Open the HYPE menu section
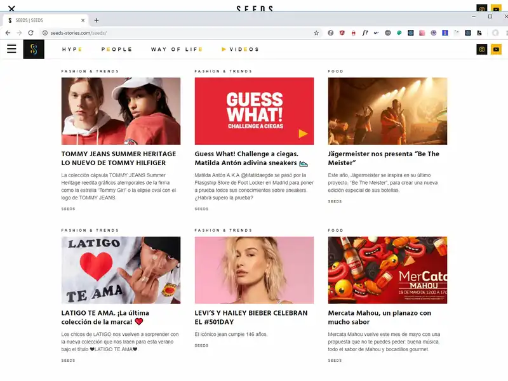The image size is (508, 381). coord(72,50)
